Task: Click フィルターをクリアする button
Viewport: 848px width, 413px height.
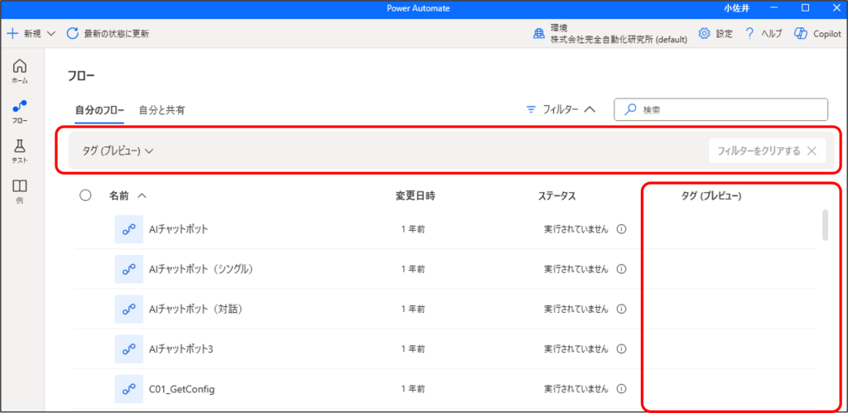Action: pyautogui.click(x=768, y=151)
